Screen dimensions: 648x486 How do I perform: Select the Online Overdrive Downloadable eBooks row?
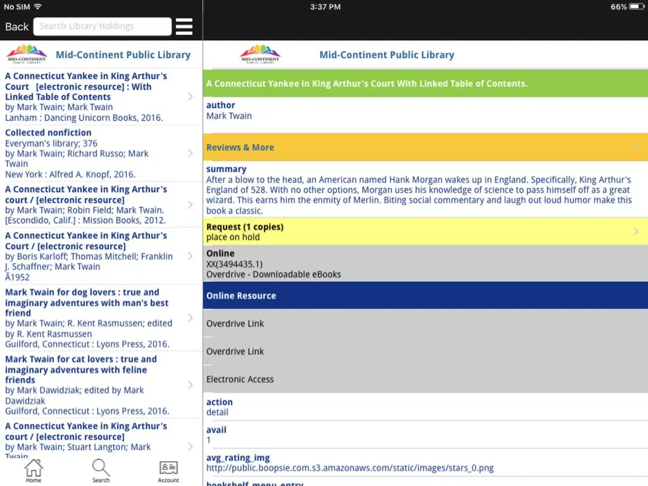426,264
